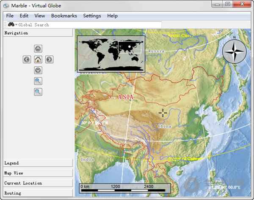Pan the map left with the left arrow
The image size is (254, 200).
coord(27,59)
